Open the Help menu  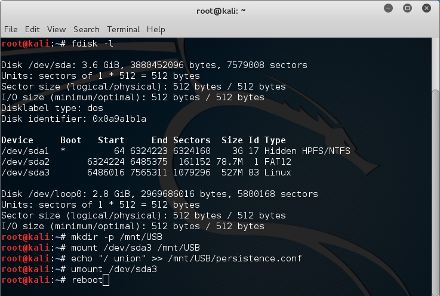[156, 29]
